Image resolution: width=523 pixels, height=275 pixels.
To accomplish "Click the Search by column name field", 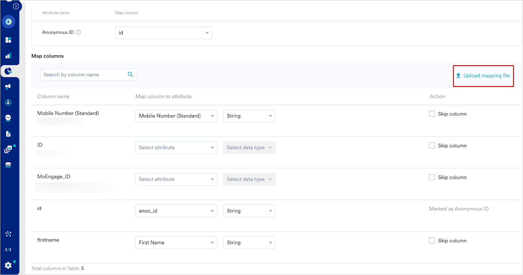I will click(83, 75).
